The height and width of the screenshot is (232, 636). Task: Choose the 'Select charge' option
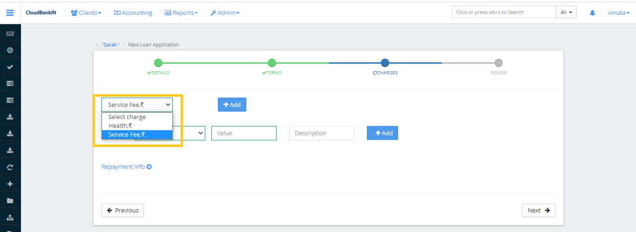click(127, 117)
